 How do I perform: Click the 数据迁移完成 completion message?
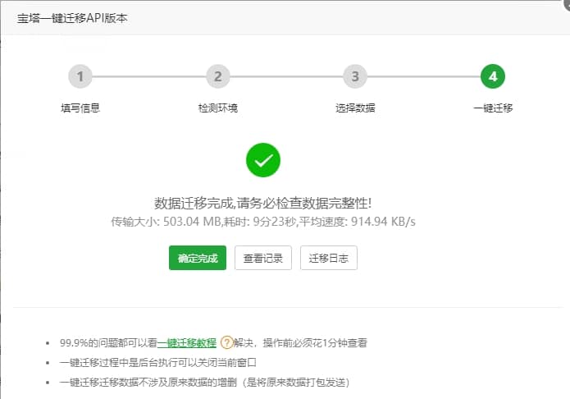(263, 203)
